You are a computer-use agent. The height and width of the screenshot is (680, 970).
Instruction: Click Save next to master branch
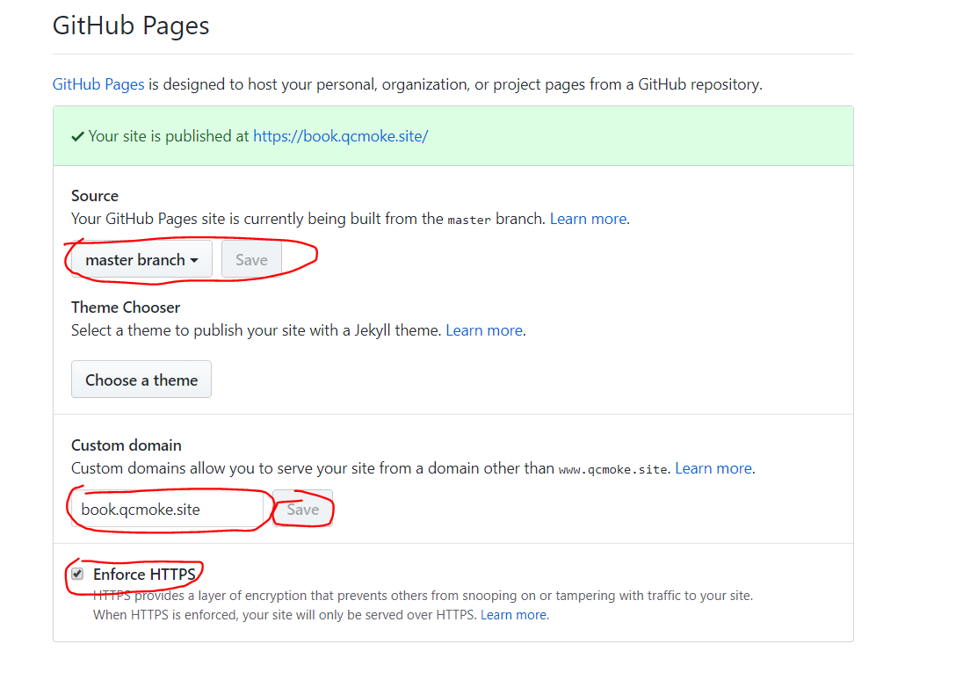[251, 260]
